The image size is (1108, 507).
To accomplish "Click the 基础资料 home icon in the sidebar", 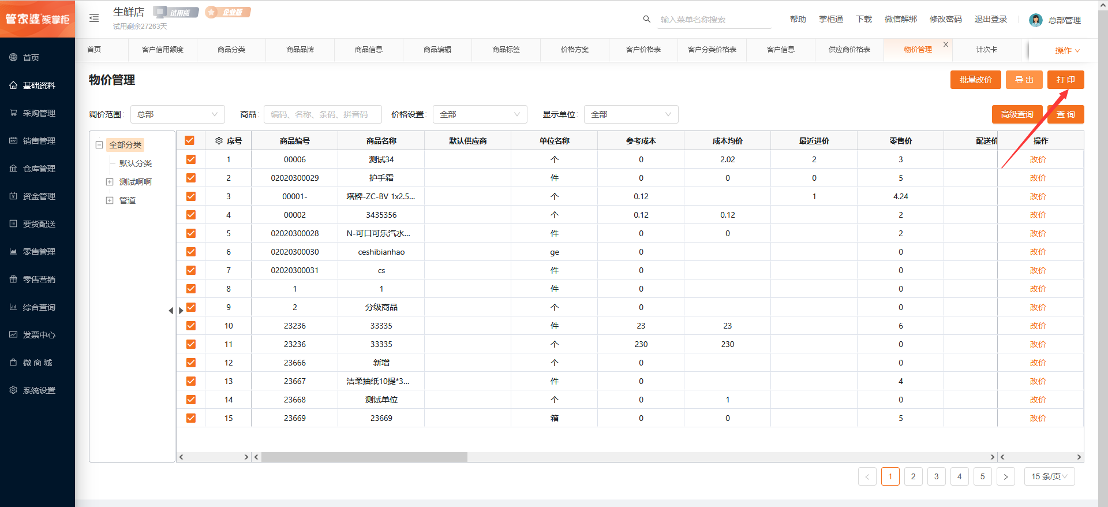I will coord(13,85).
